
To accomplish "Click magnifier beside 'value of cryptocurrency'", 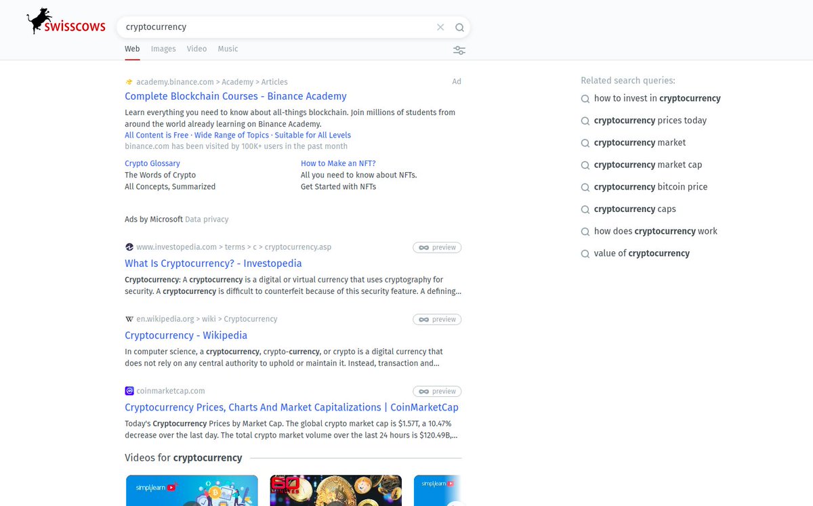I will pyautogui.click(x=585, y=254).
